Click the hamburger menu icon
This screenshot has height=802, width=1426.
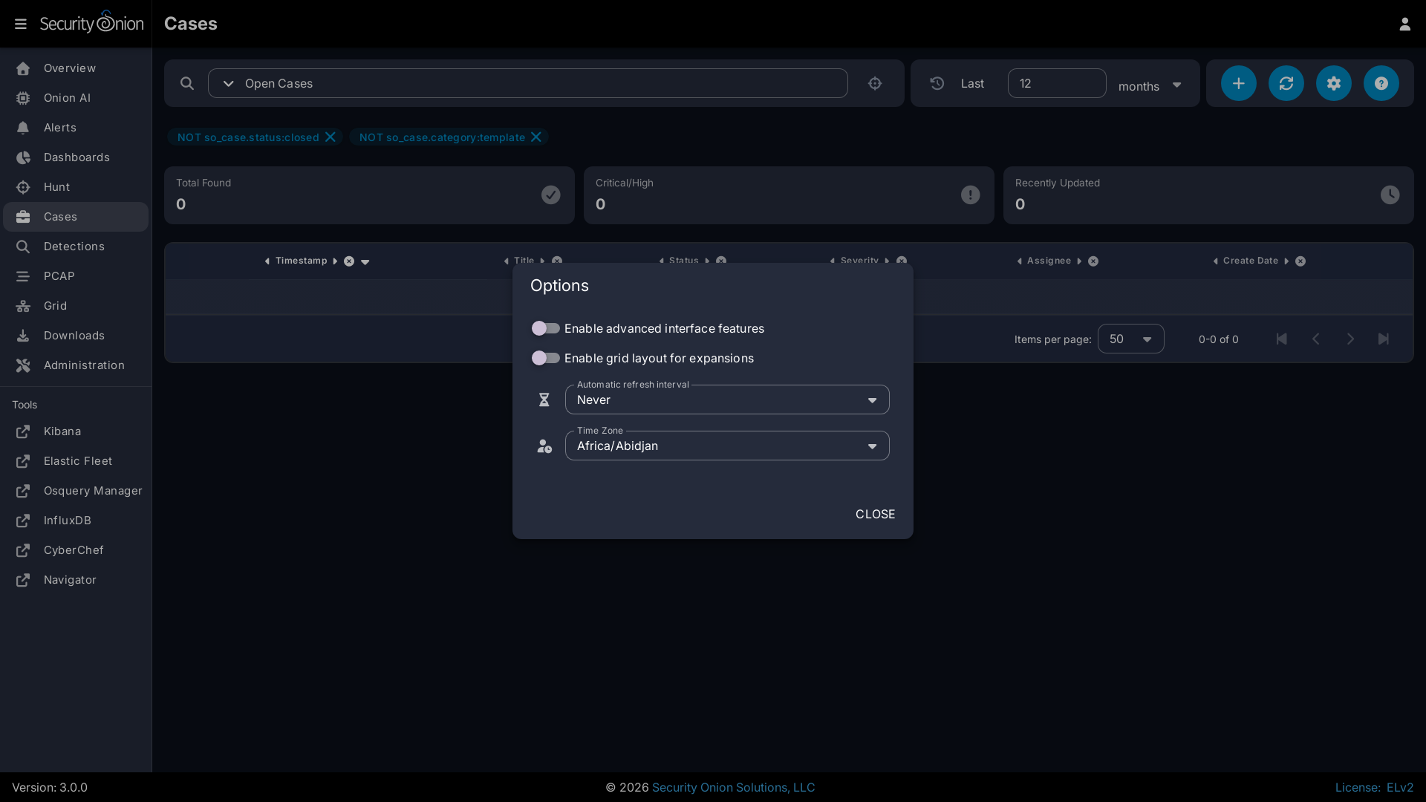point(20,24)
